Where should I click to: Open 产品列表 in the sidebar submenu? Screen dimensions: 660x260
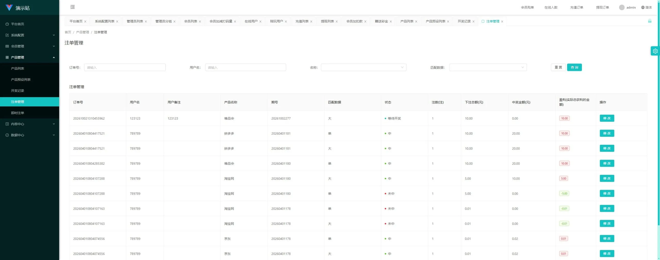pyautogui.click(x=29, y=68)
